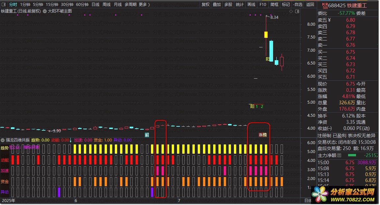Click the 标记 mark button
380x205 pixels.
pyautogui.click(x=286, y=4)
